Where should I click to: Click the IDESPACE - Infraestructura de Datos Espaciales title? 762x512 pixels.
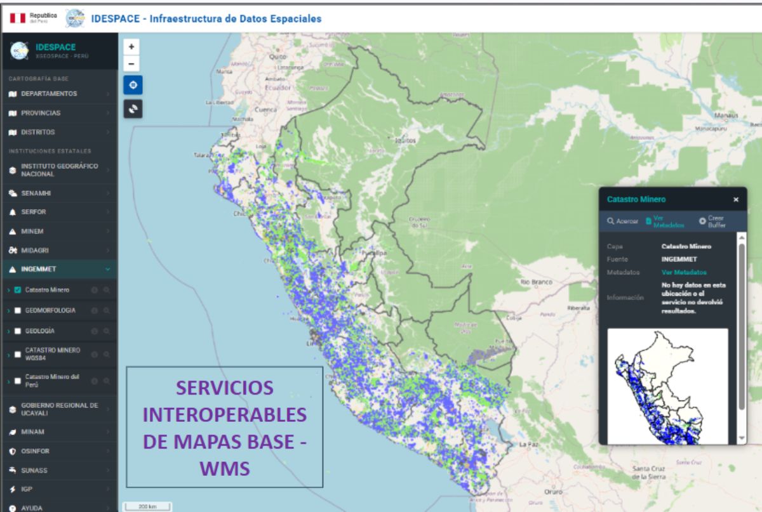click(x=206, y=18)
